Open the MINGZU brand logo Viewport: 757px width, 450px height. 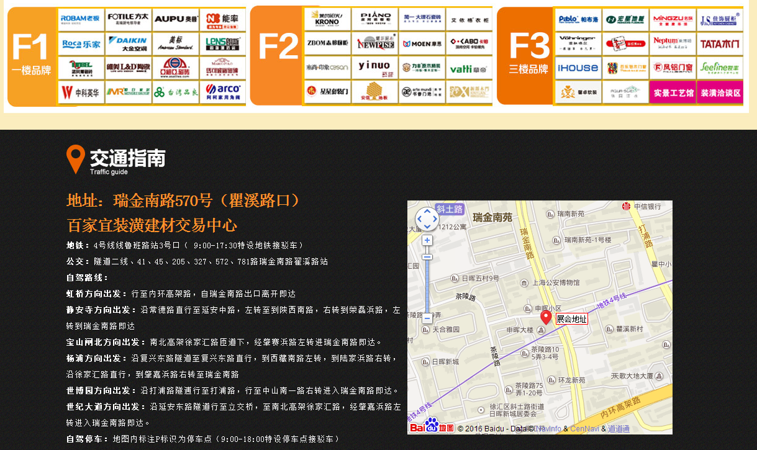[673, 19]
